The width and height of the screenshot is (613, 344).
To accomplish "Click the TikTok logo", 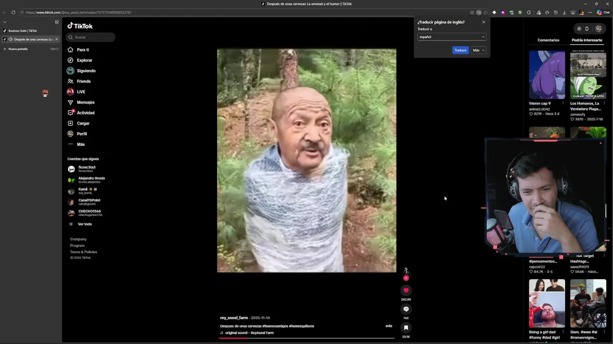I will click(80, 26).
